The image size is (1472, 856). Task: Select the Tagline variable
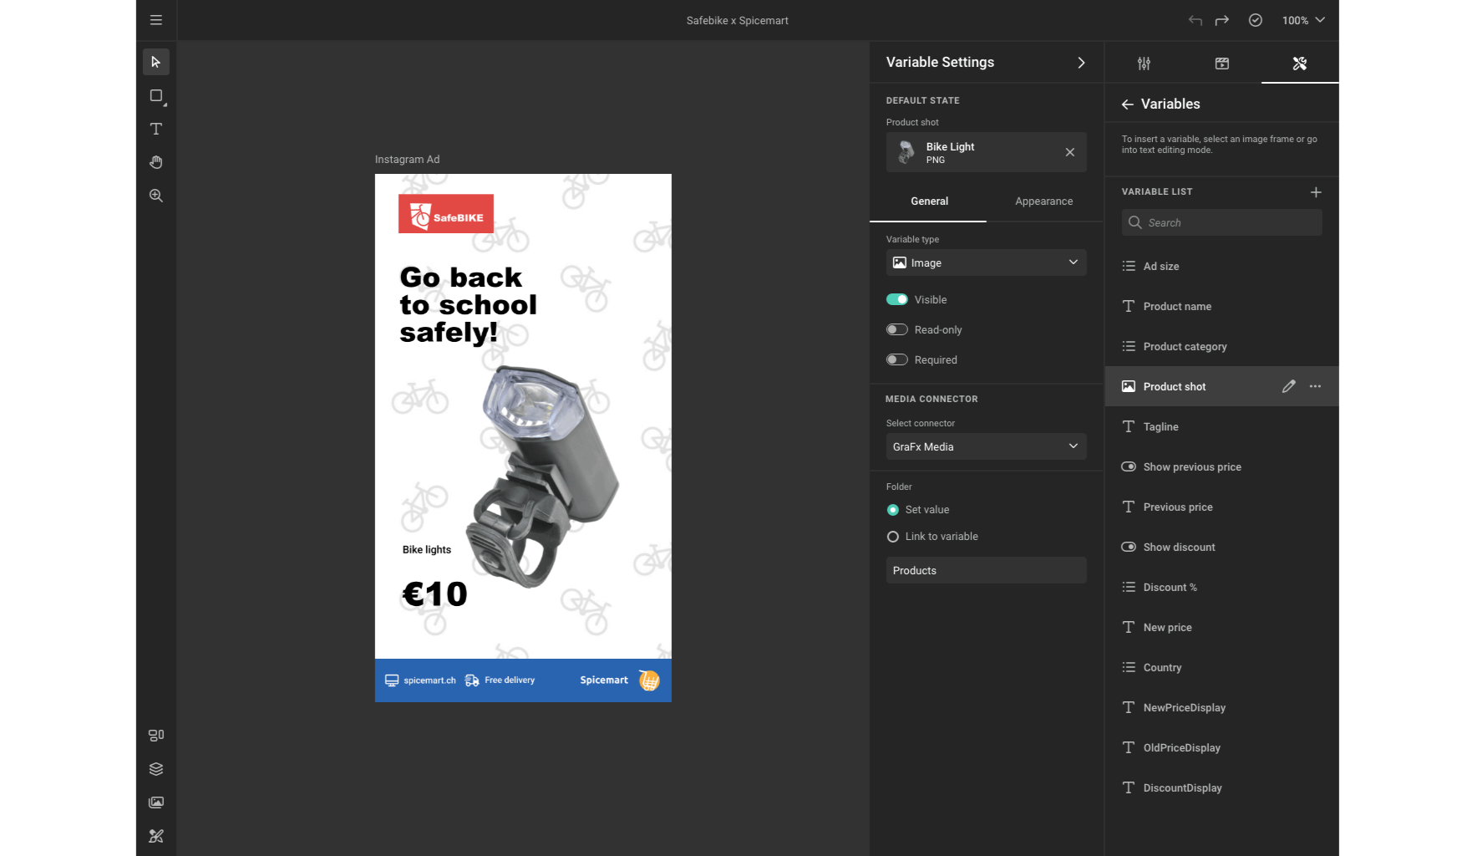[1222, 426]
